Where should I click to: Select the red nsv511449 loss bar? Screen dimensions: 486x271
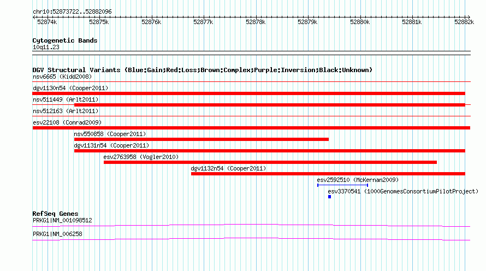[x=270, y=105]
